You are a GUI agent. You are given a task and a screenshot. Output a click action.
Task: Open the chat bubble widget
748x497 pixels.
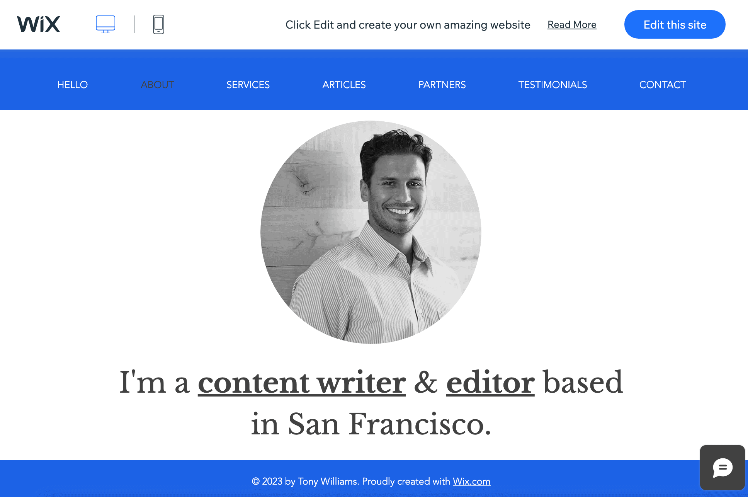pos(722,468)
